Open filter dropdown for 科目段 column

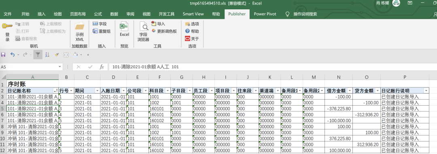[168, 91]
